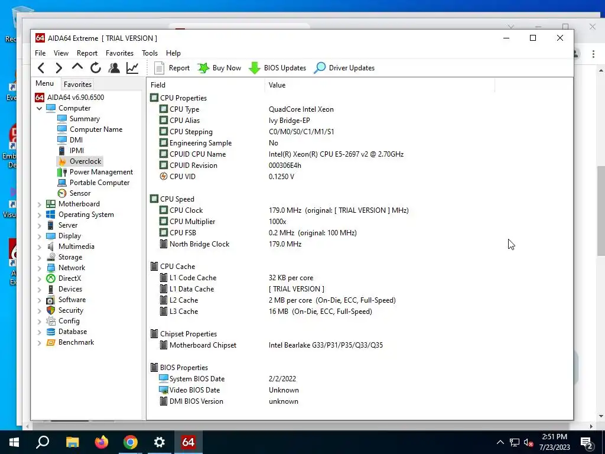This screenshot has height=454, width=605.
Task: Open Settings gear from the taskbar
Action: point(160,442)
